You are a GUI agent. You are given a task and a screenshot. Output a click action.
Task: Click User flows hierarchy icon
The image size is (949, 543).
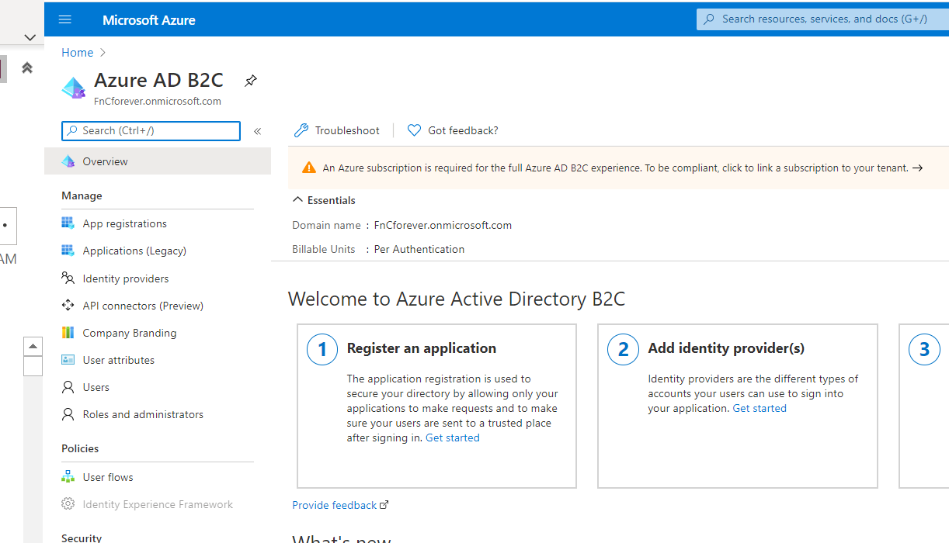[68, 477]
